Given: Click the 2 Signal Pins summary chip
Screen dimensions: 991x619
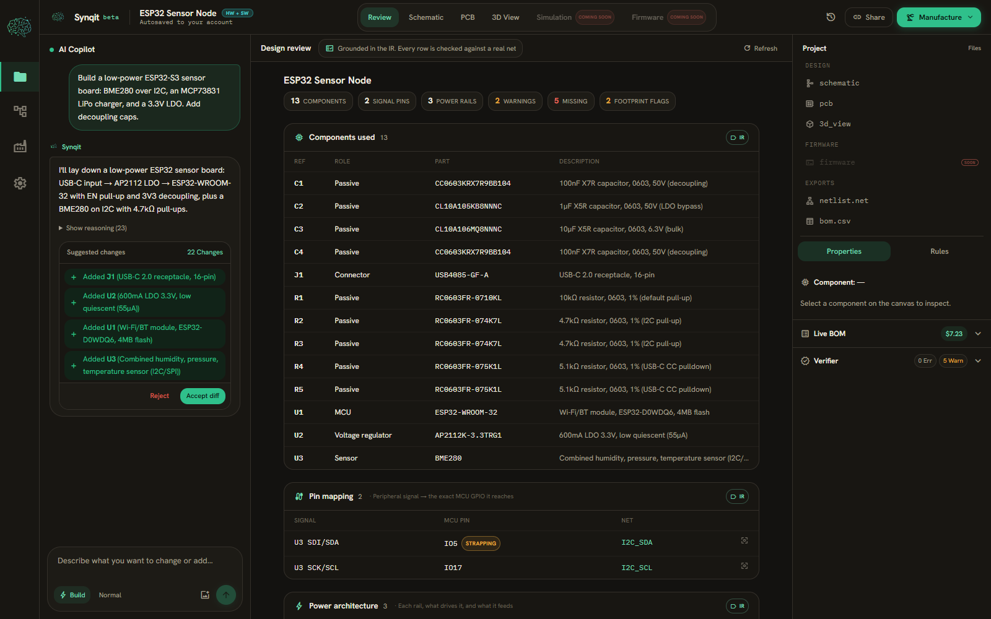Looking at the screenshot, I should coord(387,101).
